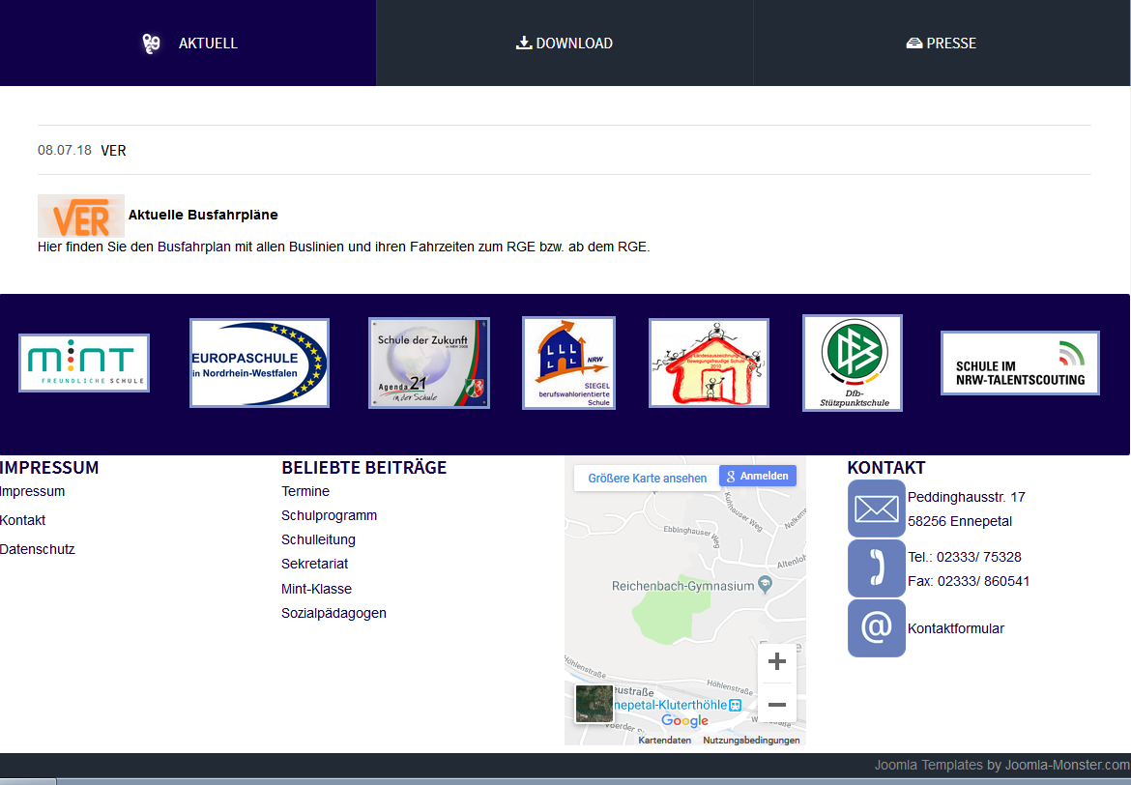Open the Siegel berufswahlorientierte Schule logo
This screenshot has width=1131, height=785.
[x=568, y=363]
